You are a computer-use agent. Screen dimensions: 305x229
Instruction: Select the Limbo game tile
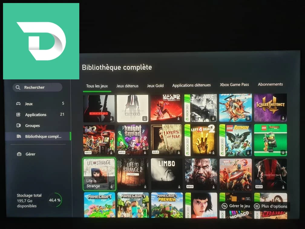pos(166,174)
